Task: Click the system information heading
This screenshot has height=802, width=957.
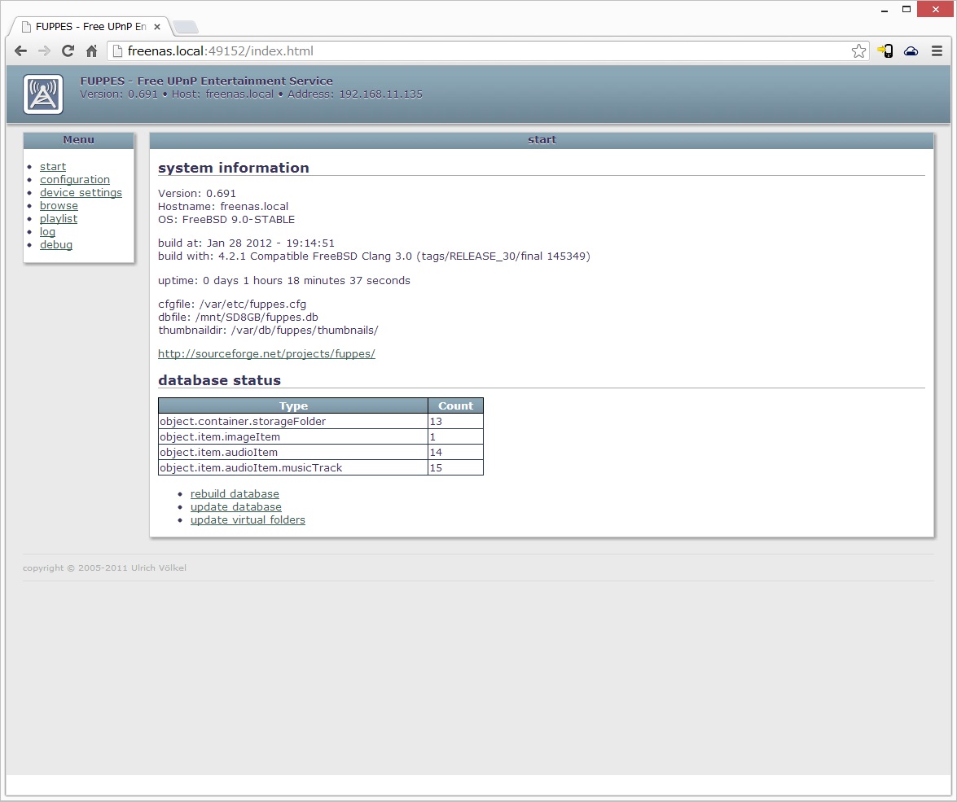Action: click(234, 168)
